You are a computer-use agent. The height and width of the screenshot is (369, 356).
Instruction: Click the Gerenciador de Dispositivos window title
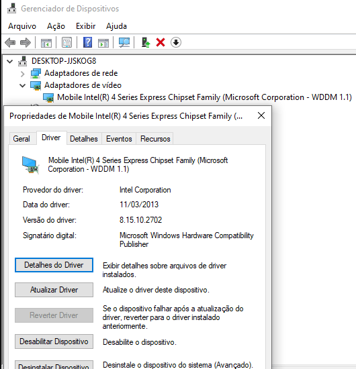coord(70,9)
